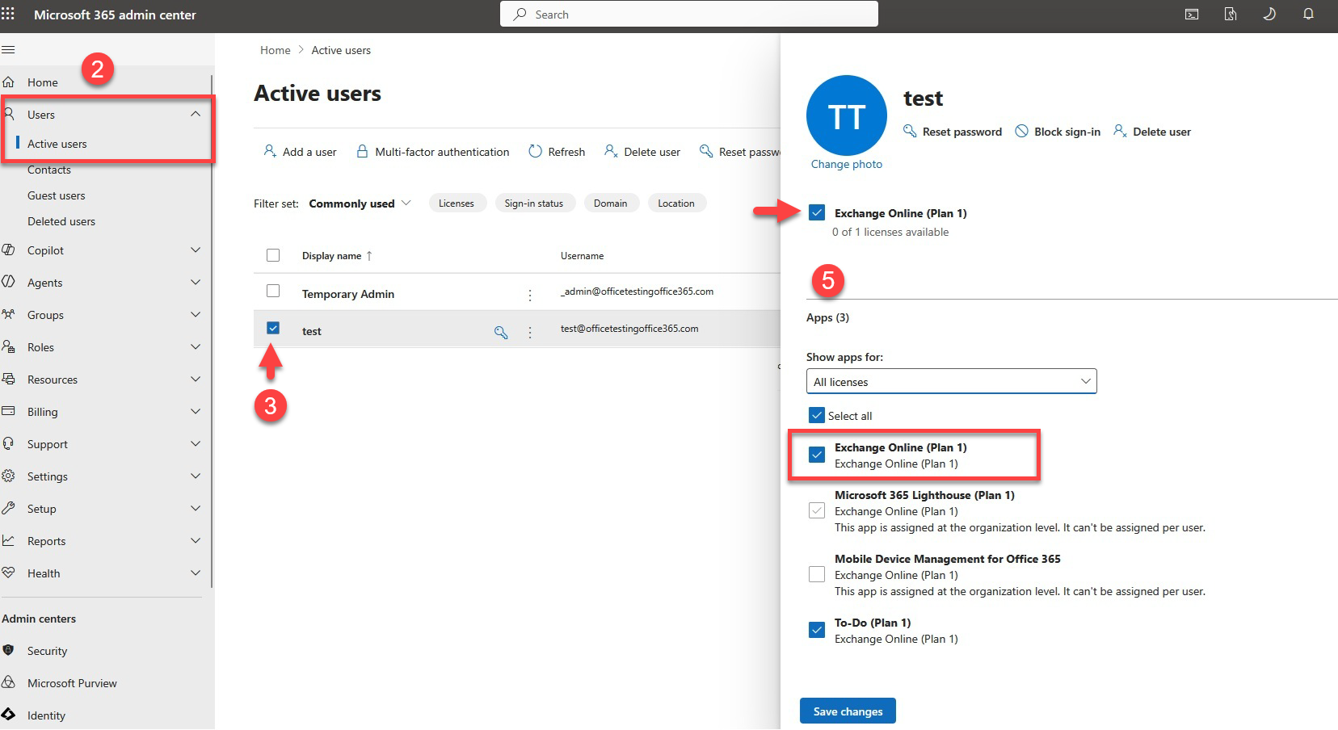The image size is (1338, 730).
Task: Open more actions dots for Temporary Admin
Action: pos(530,296)
